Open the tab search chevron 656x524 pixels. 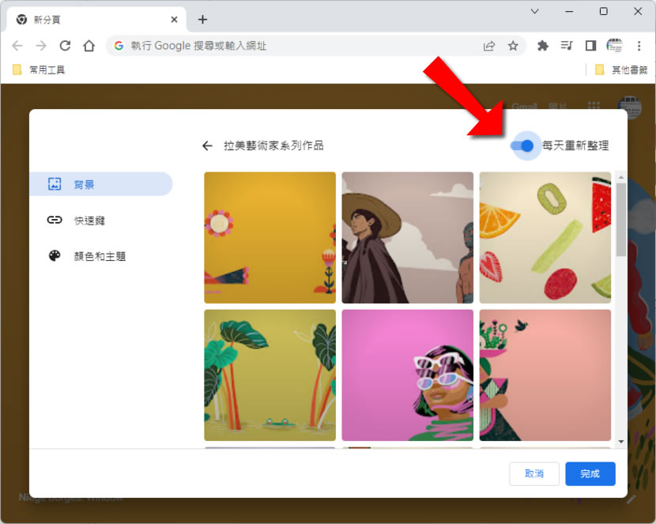point(534,11)
